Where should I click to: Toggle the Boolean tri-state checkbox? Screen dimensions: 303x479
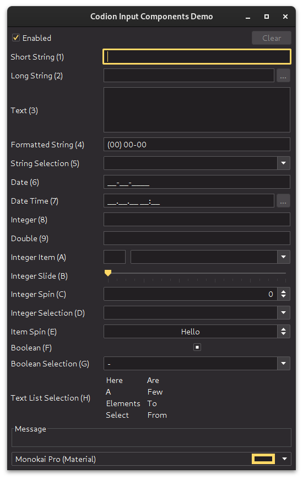(197, 347)
